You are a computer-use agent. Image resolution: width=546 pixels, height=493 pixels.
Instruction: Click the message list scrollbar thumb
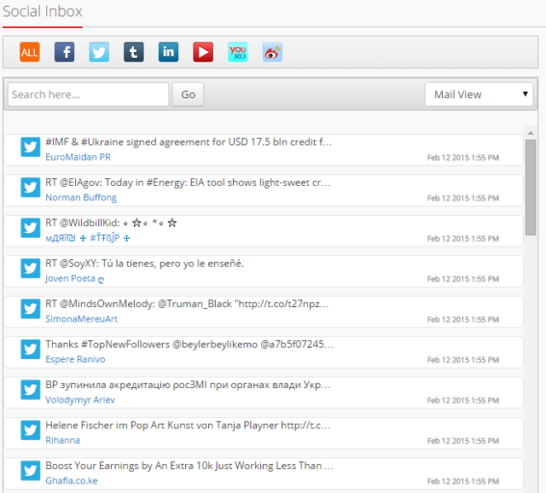(x=531, y=188)
